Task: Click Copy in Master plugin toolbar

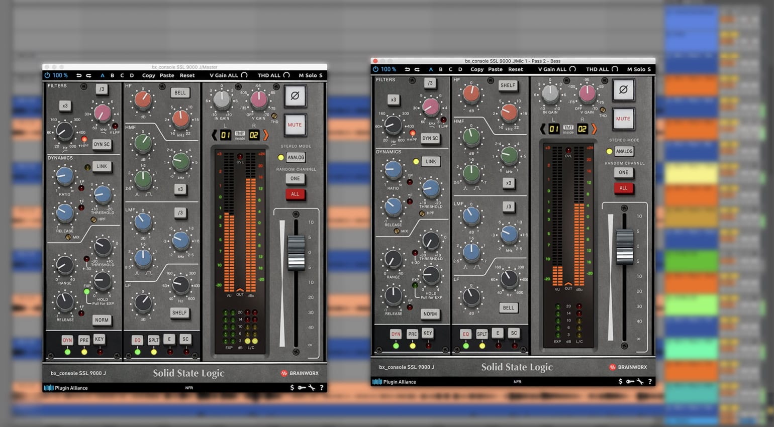Action: click(x=148, y=75)
